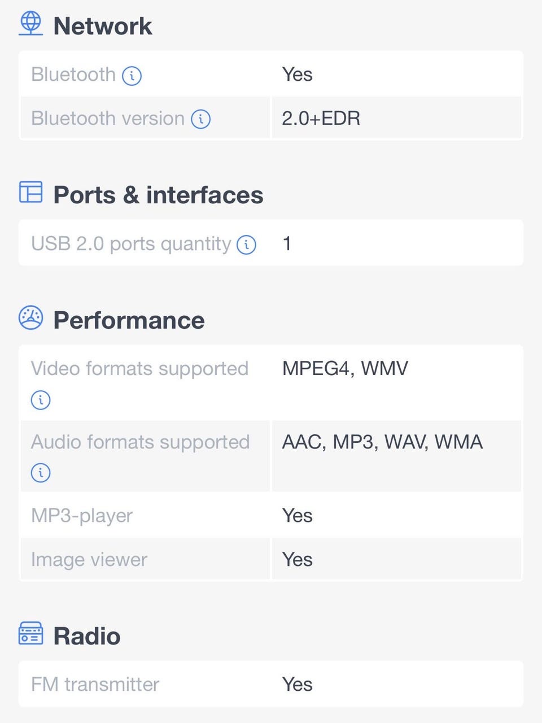Click the Performance section heading
The width and height of the screenshot is (542, 723).
click(129, 320)
